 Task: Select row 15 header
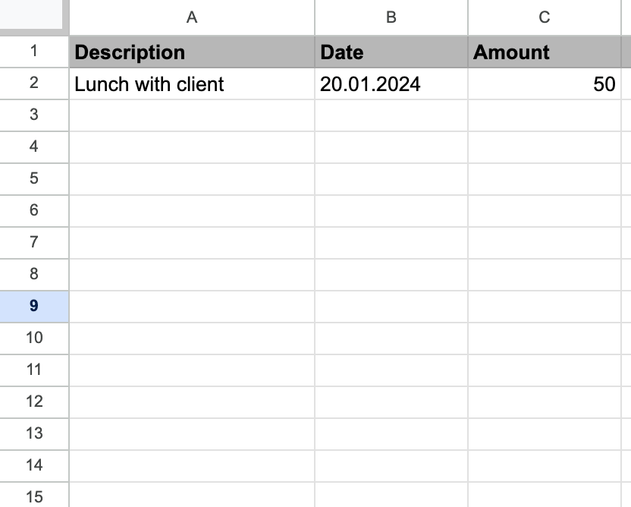click(34, 497)
